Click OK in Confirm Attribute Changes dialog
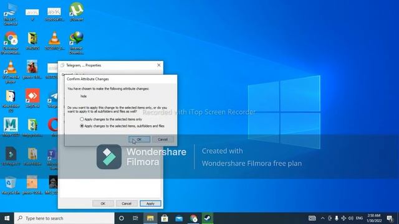 coord(139,139)
